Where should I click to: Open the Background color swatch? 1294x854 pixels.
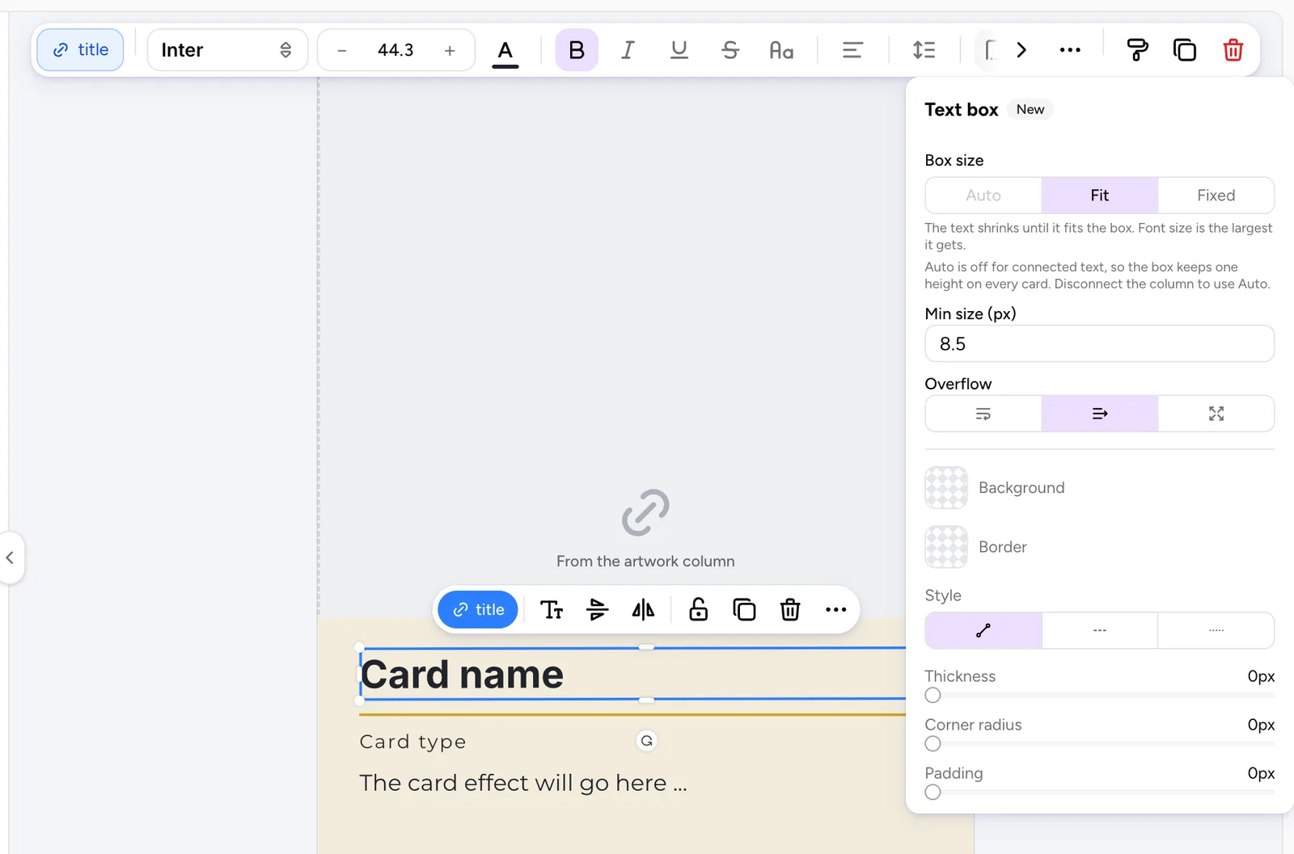click(946, 487)
